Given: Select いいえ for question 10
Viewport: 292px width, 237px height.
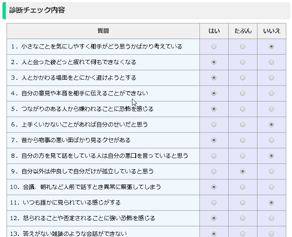Looking at the screenshot, I should (271, 187).
